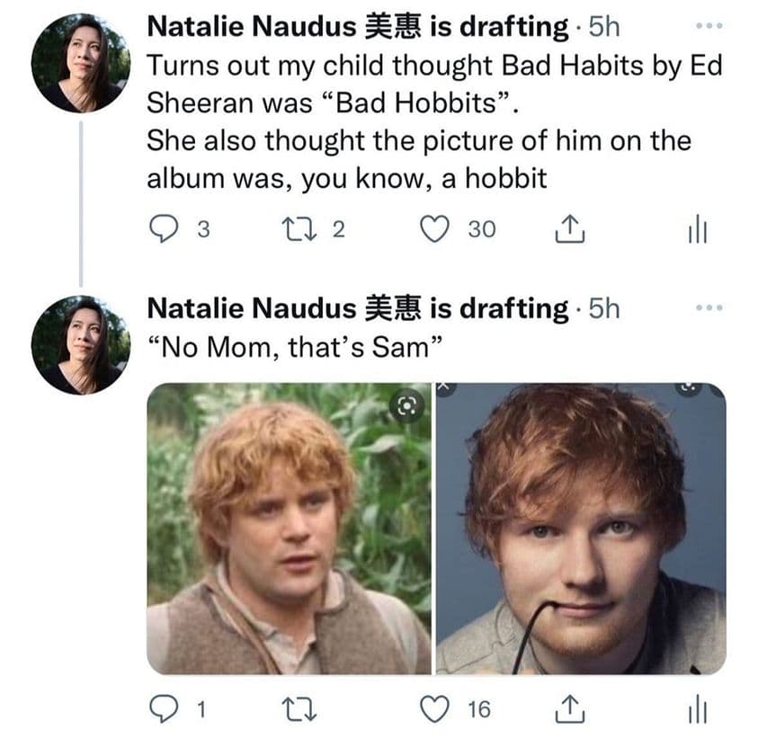
Task: Open author name link on second tweet
Action: tap(251, 309)
